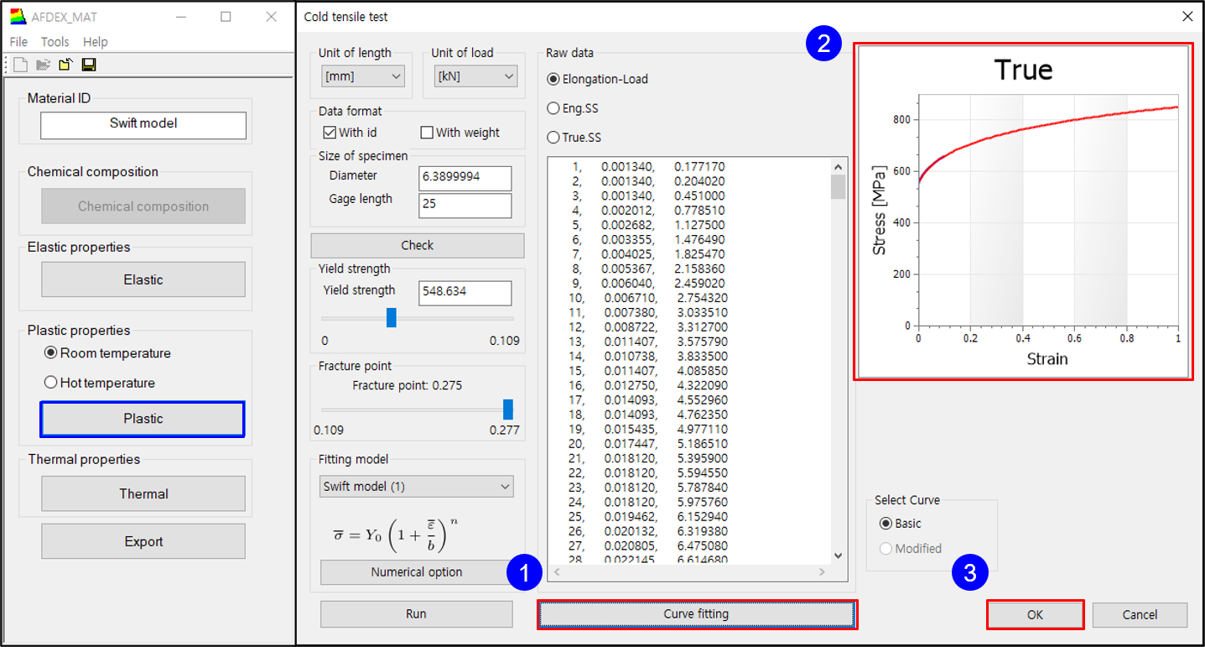Click raw data row 5 value 1.127500
1205x647 pixels.
pos(700,225)
